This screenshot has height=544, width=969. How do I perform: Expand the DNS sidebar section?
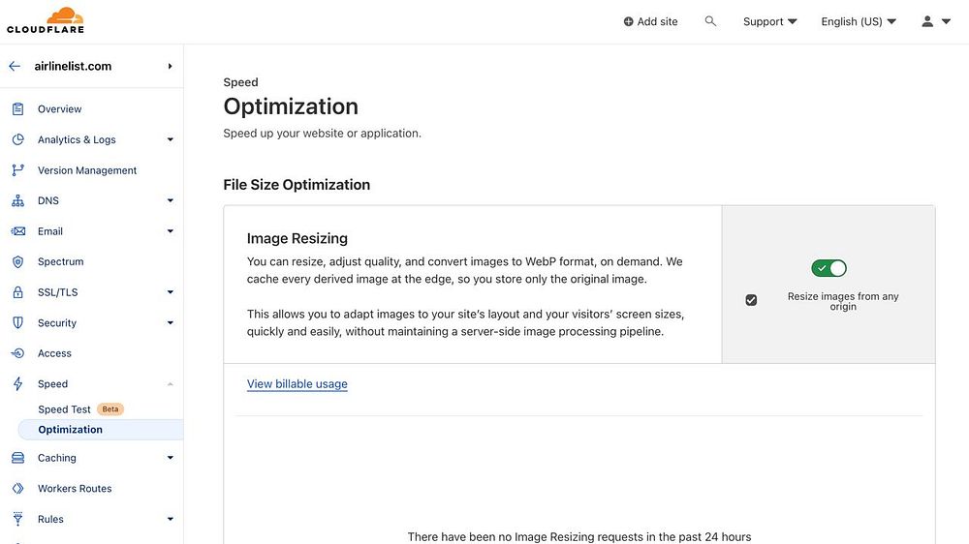(x=170, y=201)
